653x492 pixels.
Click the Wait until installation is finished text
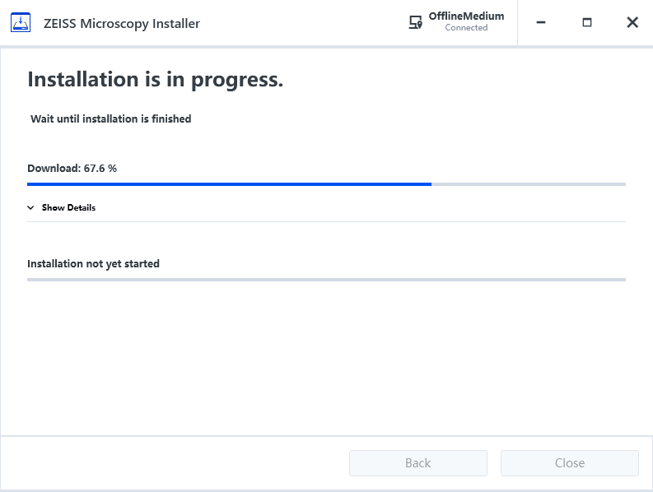(x=111, y=119)
